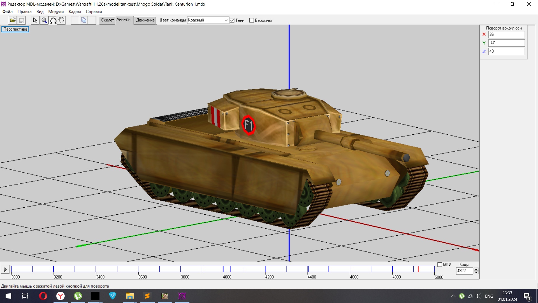The image size is (538, 303).
Task: Select the arrow pointer tool
Action: [x=35, y=20]
